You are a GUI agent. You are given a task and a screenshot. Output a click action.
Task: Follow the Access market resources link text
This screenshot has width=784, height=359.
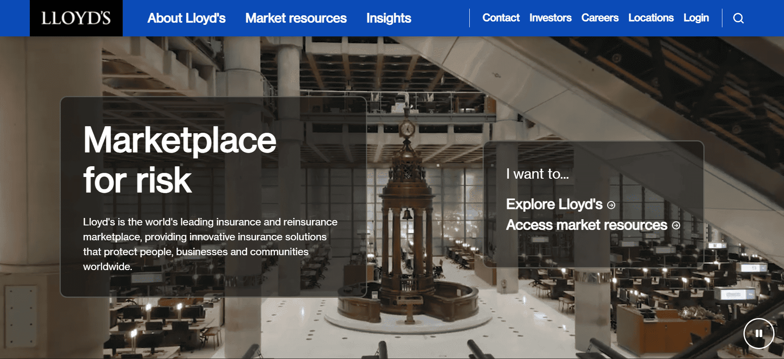(x=586, y=225)
